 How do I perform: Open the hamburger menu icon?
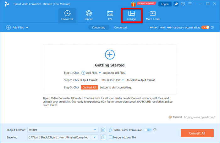tap(190, 4)
